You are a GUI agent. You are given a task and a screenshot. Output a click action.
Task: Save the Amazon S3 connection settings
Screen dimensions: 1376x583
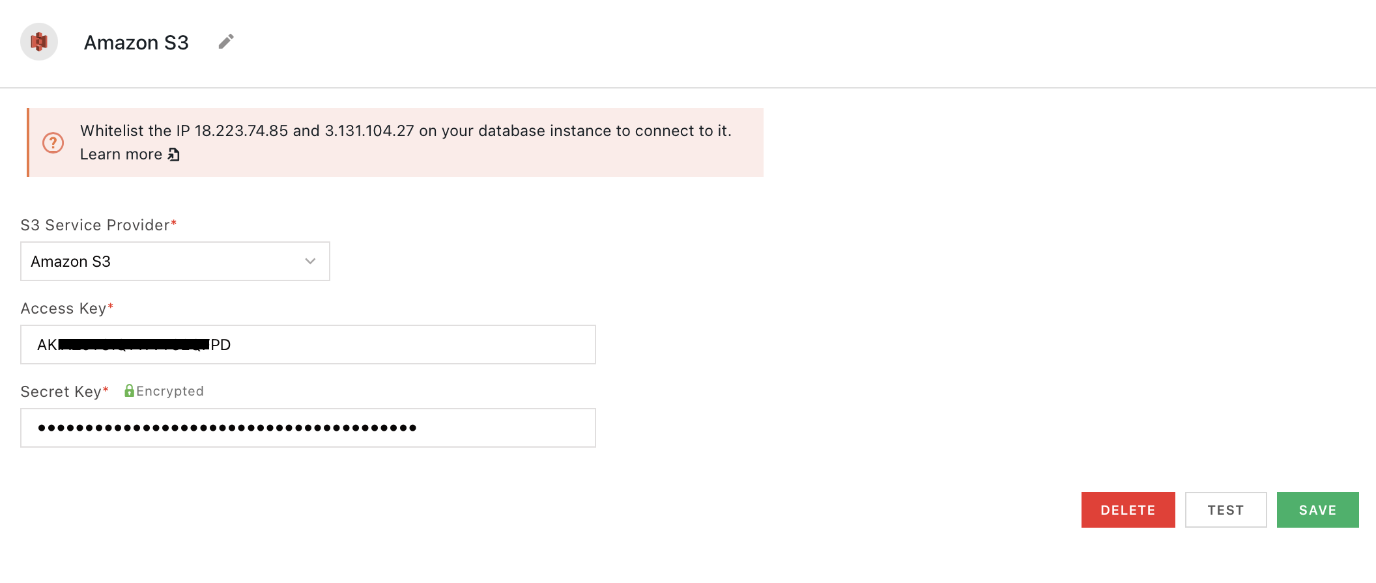point(1317,509)
